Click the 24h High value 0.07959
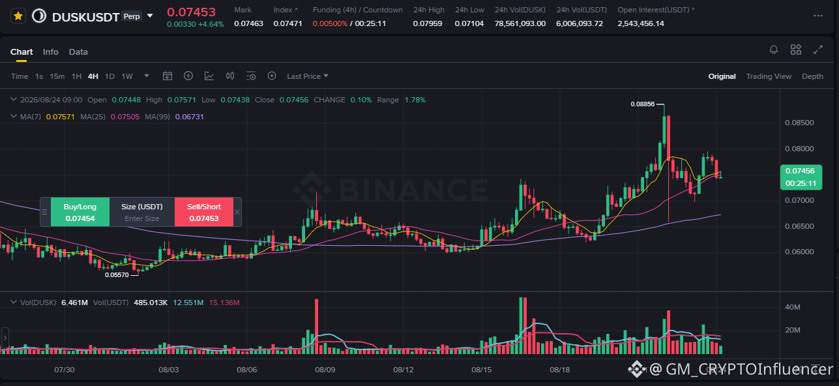Viewport: 839px width, 386px height. (x=428, y=23)
